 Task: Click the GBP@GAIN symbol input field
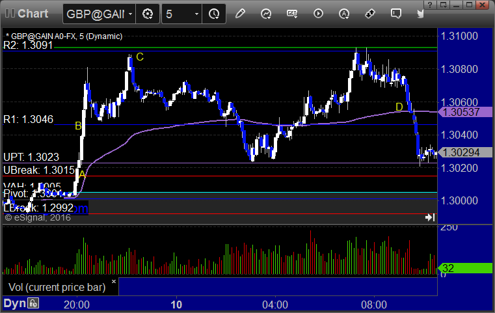[95, 14]
